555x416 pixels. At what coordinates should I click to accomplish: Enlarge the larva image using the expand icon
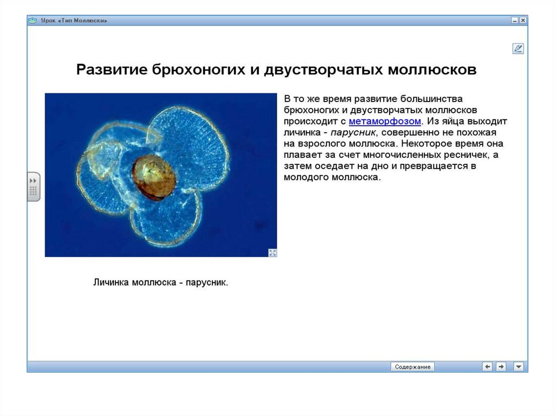[x=273, y=253]
